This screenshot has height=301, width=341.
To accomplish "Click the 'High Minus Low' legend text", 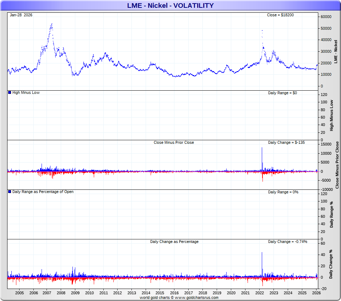I will 26,92.
